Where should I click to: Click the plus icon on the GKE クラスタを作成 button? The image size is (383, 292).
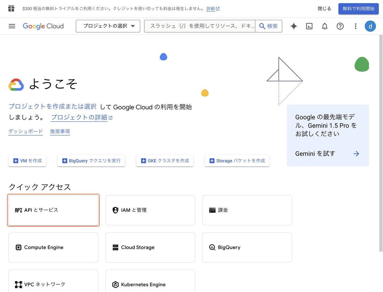pos(143,161)
